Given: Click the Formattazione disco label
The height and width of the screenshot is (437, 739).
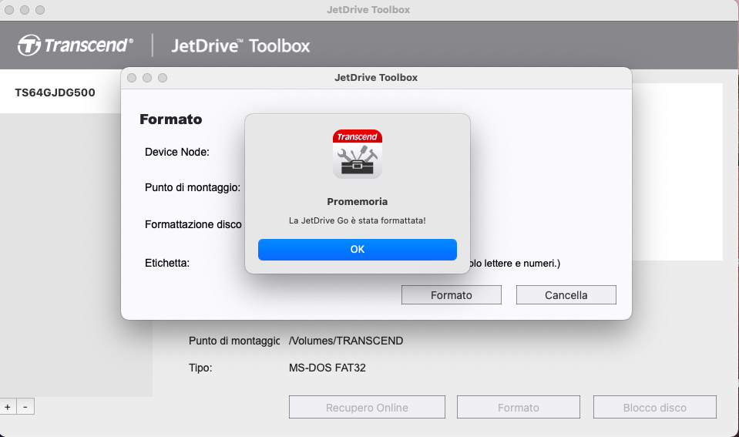Looking at the screenshot, I should pos(193,224).
